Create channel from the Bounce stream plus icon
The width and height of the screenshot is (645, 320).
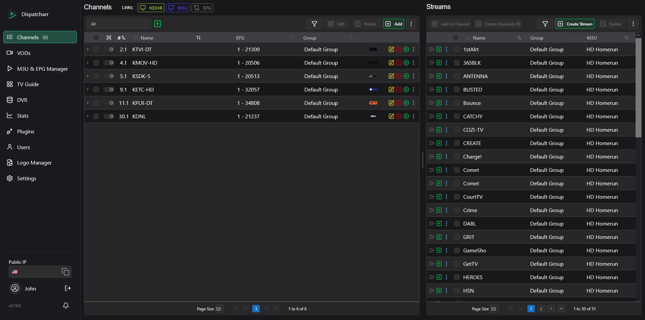pyautogui.click(x=439, y=103)
